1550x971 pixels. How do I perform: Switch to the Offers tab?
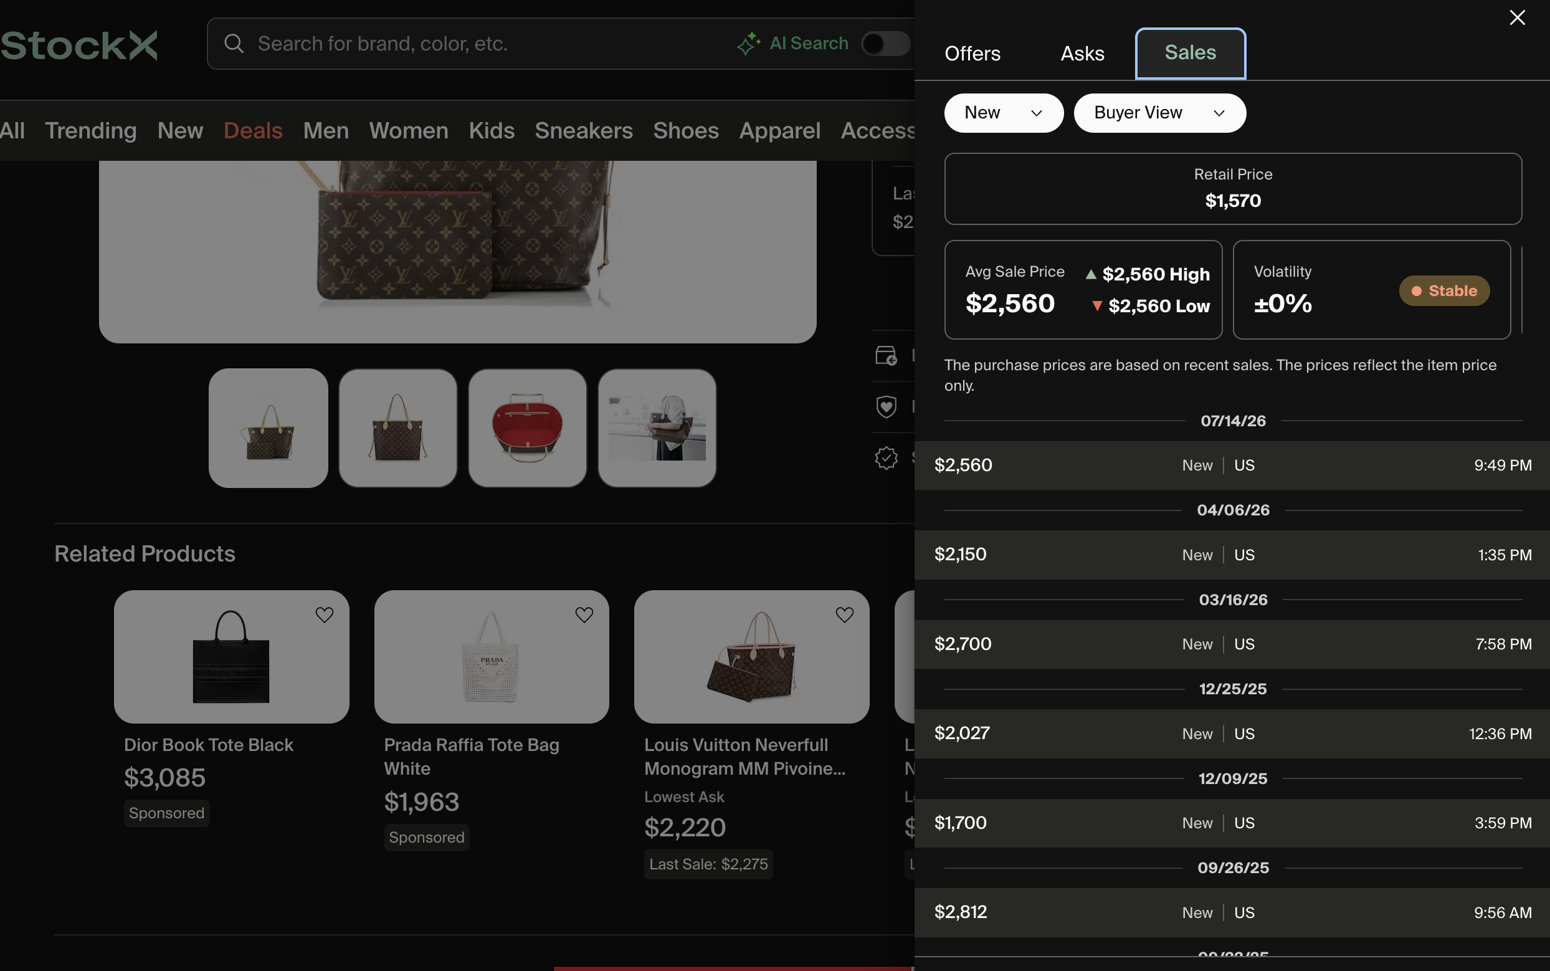click(x=972, y=54)
